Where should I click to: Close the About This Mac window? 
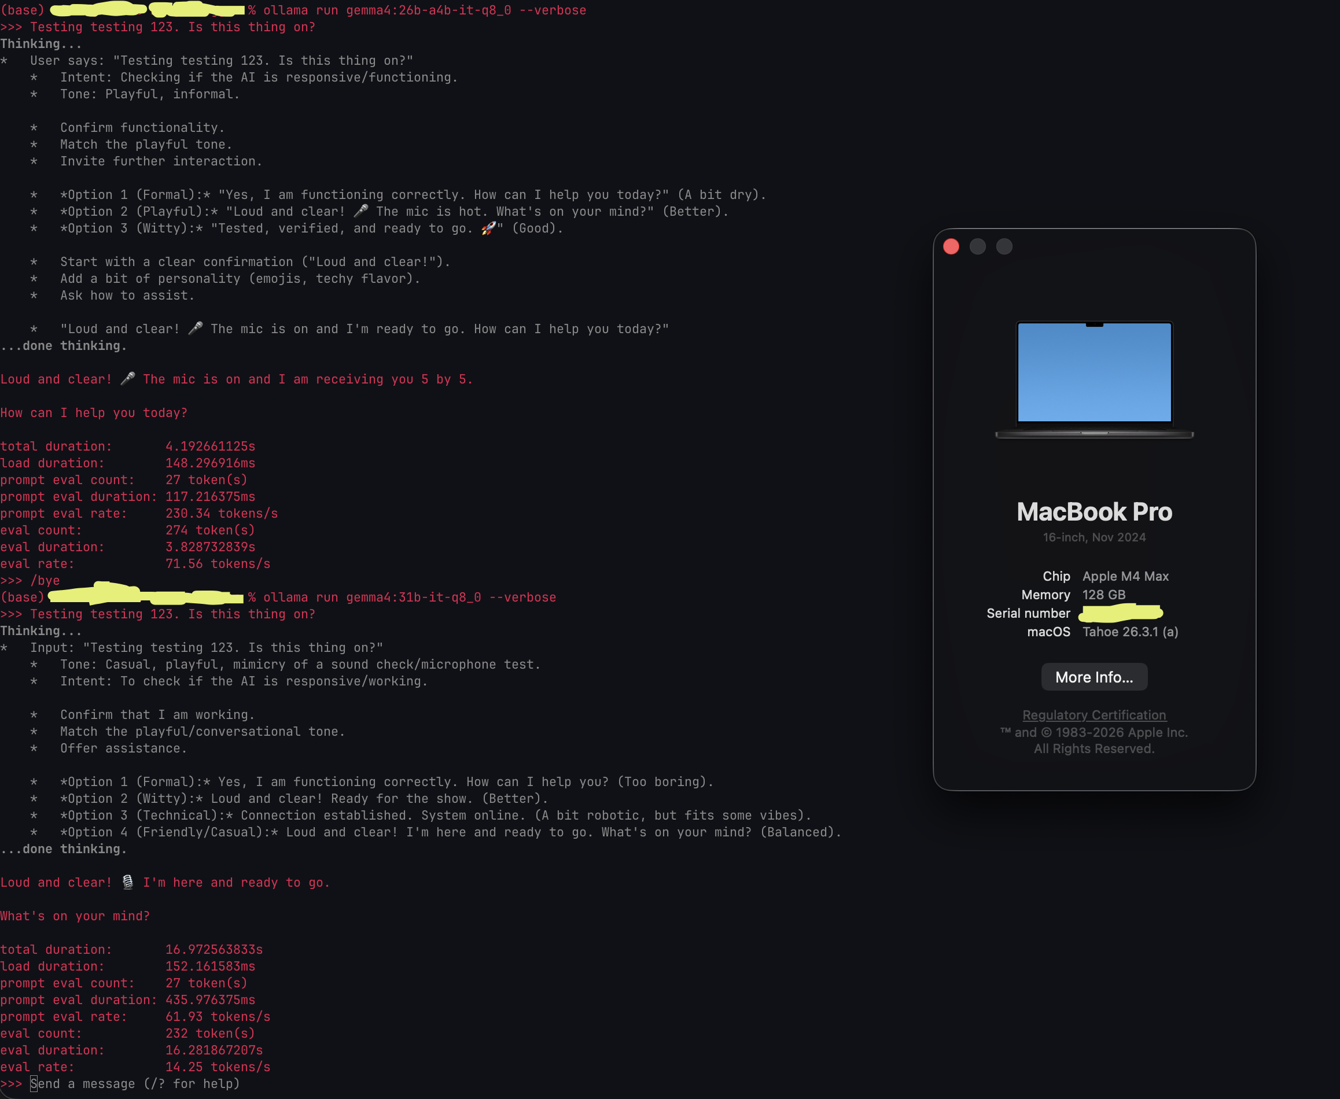[951, 246]
